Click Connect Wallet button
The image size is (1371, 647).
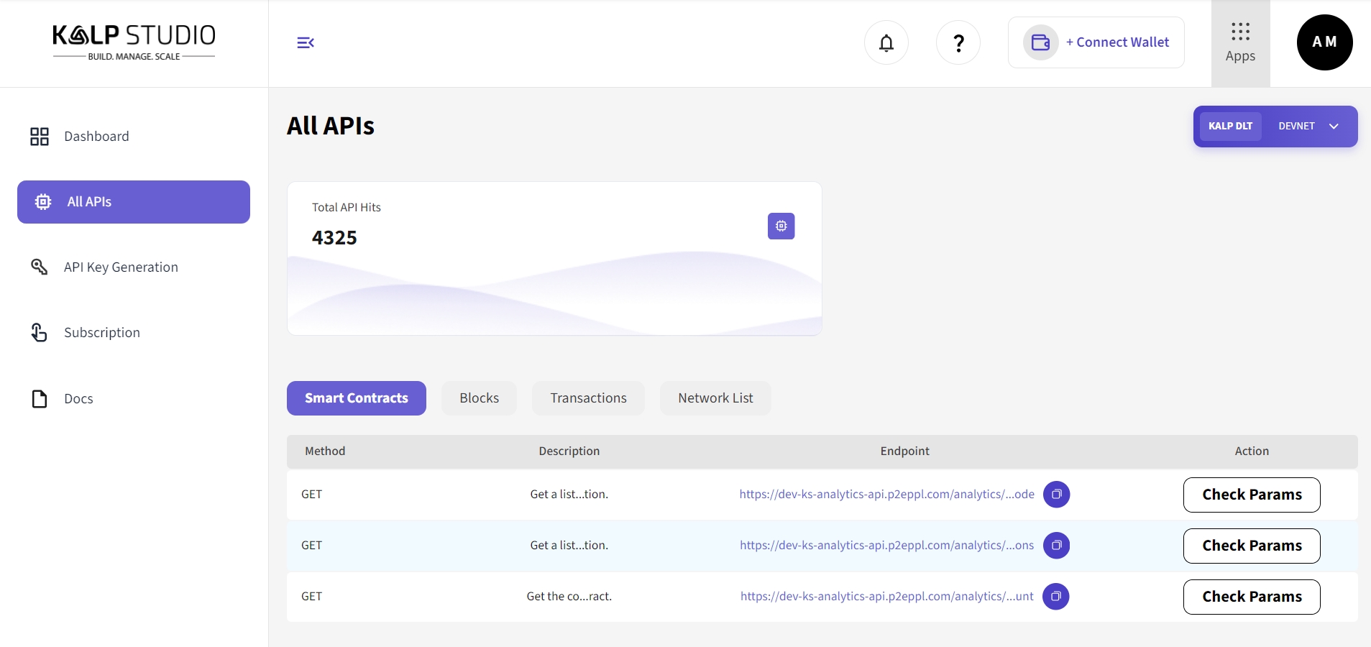pyautogui.click(x=1096, y=43)
